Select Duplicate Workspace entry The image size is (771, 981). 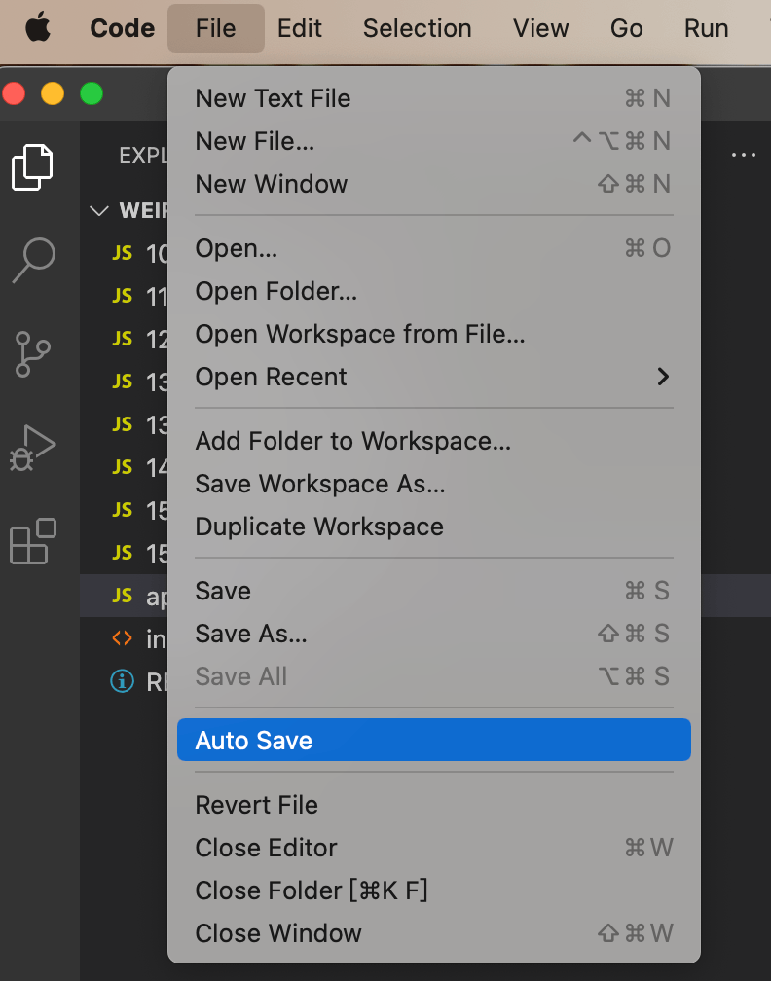coord(319,527)
